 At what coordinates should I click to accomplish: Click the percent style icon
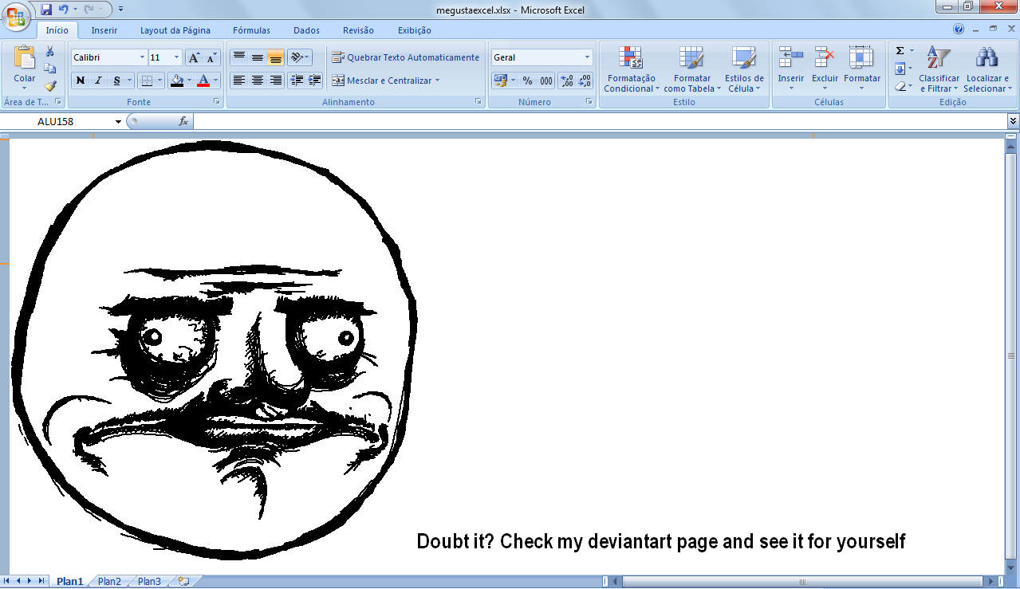click(527, 80)
